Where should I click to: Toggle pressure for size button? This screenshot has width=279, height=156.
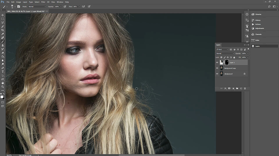pyautogui.click(x=89, y=7)
